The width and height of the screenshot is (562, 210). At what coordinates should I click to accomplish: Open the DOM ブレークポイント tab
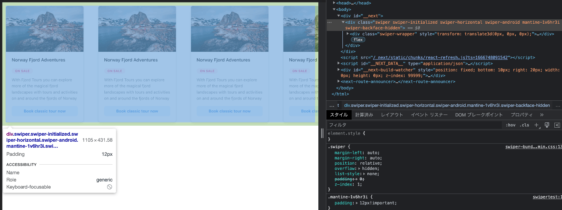point(479,115)
